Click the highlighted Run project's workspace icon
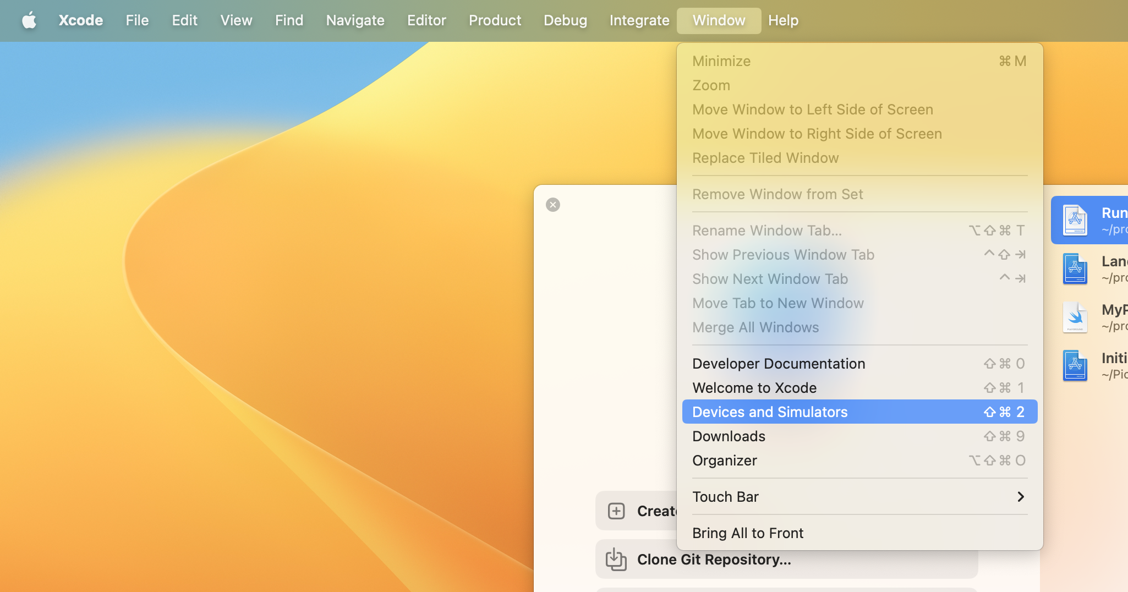 (x=1075, y=220)
